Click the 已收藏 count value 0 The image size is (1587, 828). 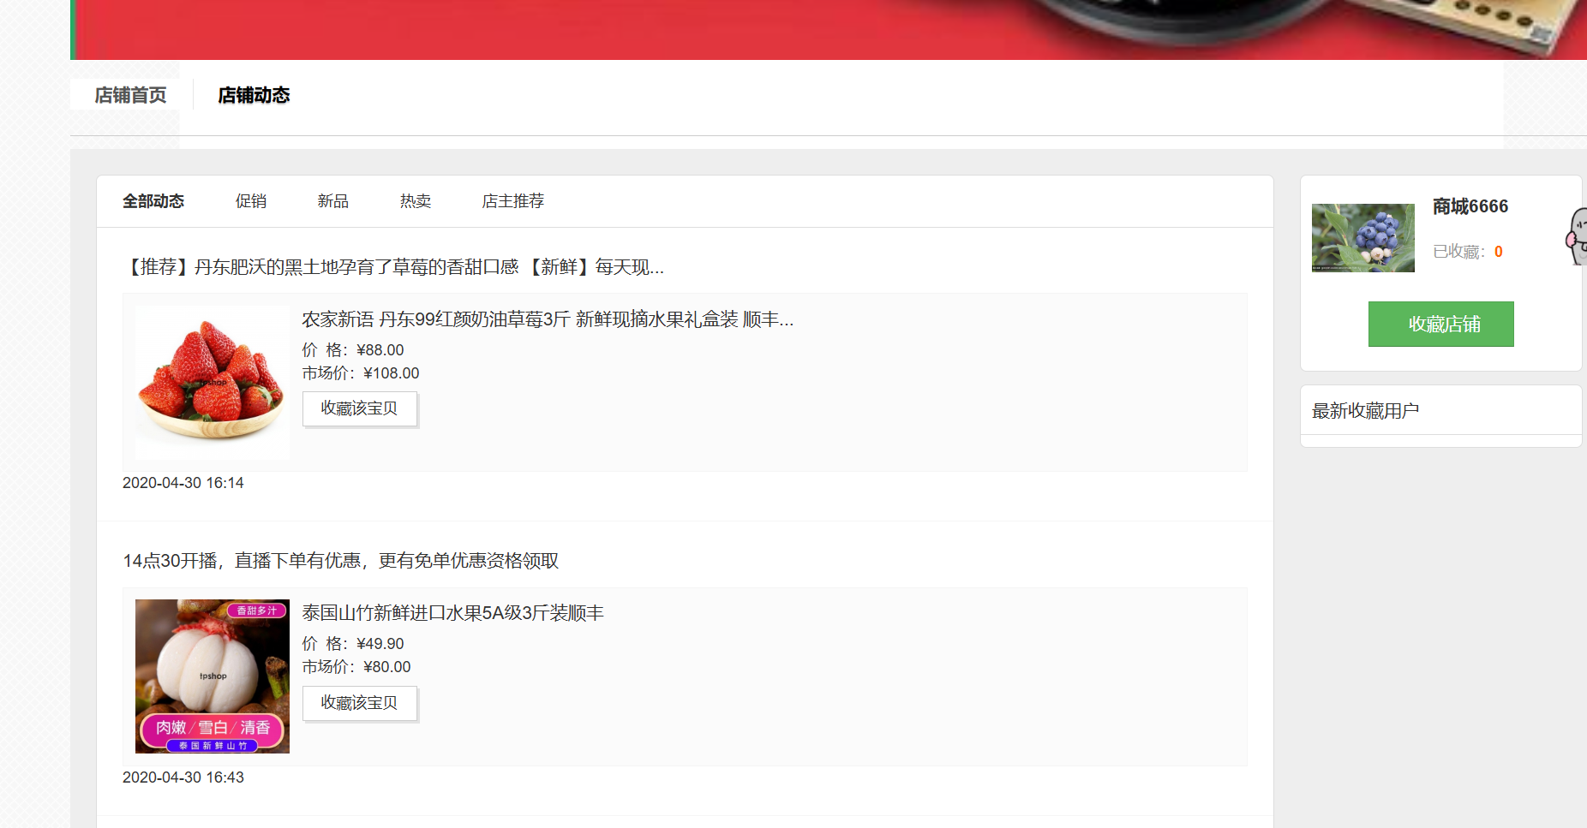[1499, 252]
